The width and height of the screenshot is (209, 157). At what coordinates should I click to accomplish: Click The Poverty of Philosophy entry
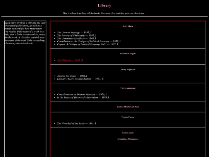(x=77, y=36)
